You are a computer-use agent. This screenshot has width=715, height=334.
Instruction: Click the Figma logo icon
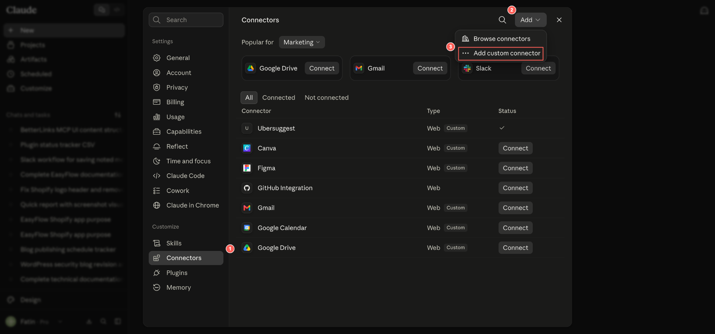247,168
